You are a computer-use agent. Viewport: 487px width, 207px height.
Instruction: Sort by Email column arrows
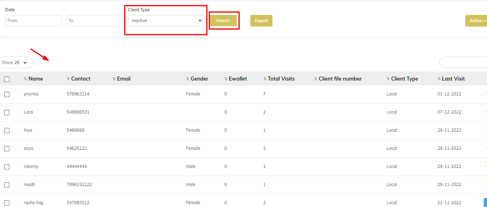[x=114, y=79]
